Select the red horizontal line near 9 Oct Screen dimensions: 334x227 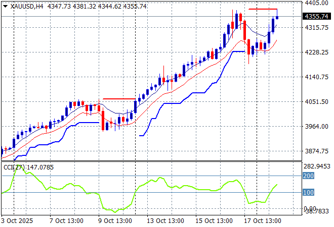119,99
